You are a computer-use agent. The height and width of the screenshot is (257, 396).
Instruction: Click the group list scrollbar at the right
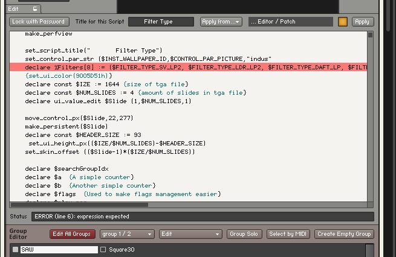click(370, 250)
